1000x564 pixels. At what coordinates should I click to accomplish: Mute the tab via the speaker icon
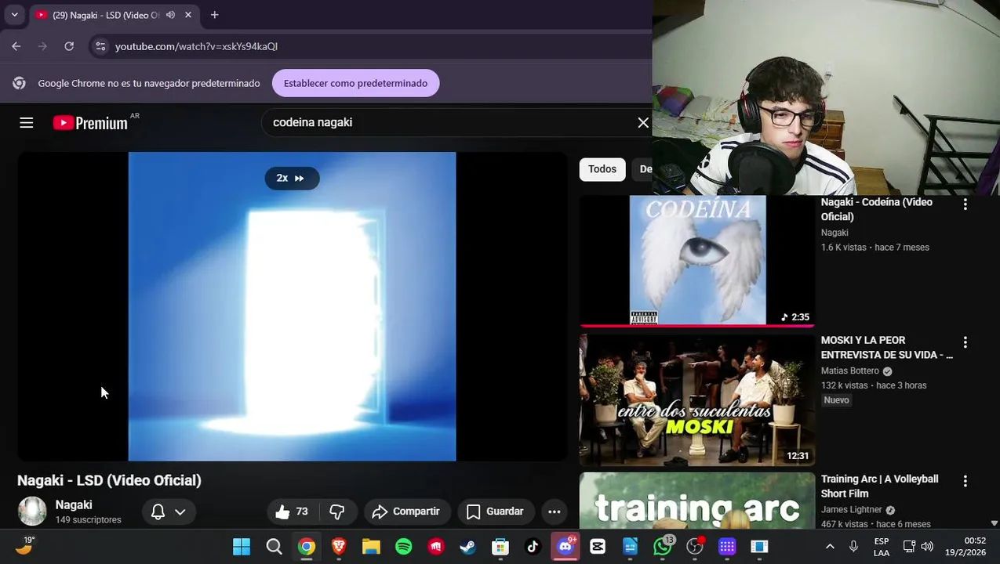[x=170, y=15]
